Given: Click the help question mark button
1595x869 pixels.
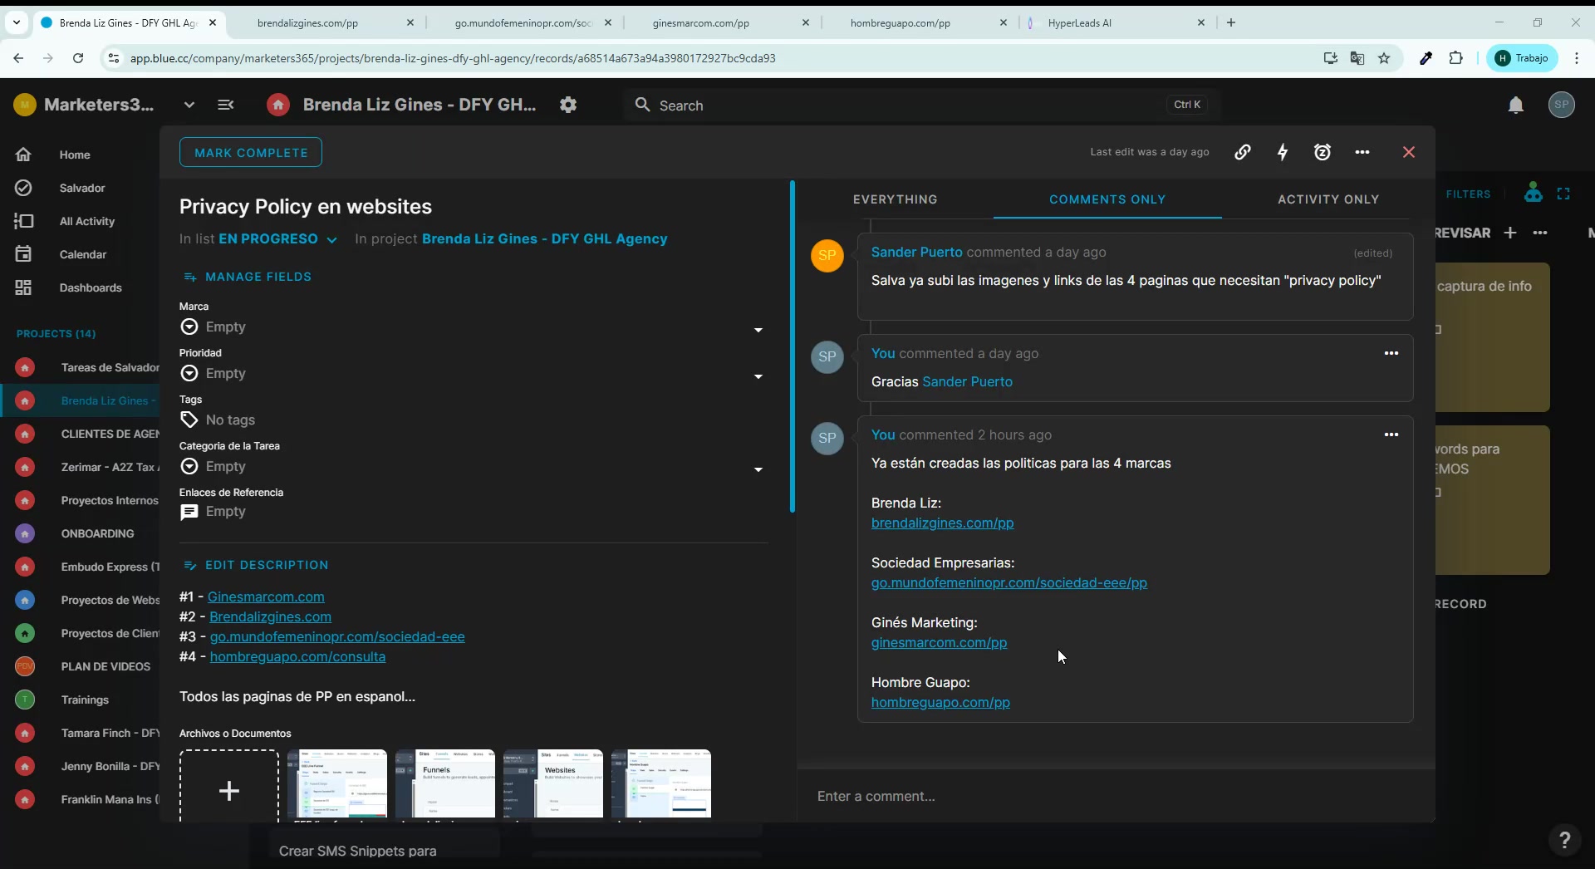Looking at the screenshot, I should pos(1565,840).
